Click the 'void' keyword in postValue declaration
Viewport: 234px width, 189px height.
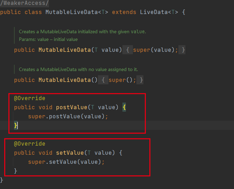(x=45, y=107)
